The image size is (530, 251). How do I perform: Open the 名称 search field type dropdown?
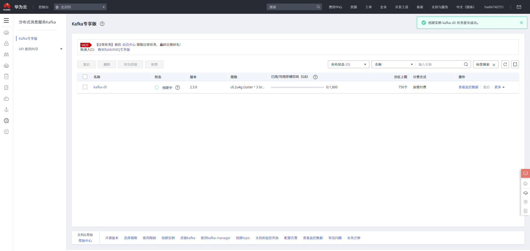[393, 64]
